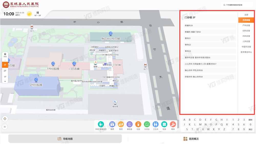Select the 取药 pharmacy icon
This screenshot has width=256, height=144.
[x=121, y=124]
